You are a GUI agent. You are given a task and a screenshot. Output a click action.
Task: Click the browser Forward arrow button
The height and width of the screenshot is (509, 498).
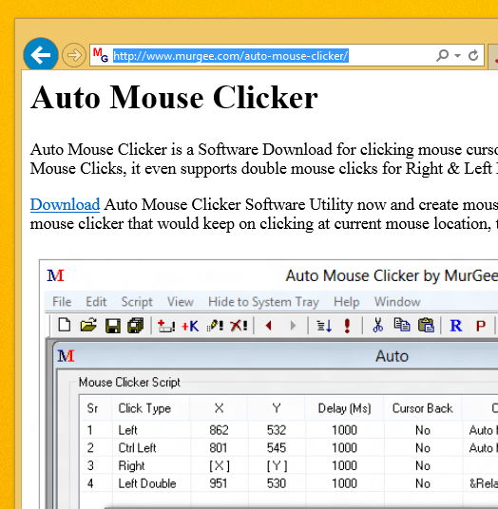pos(74,55)
